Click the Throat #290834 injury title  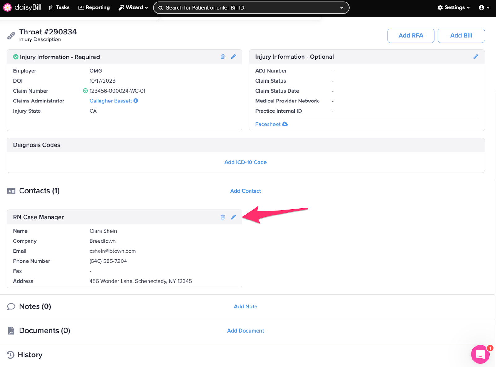click(x=48, y=32)
